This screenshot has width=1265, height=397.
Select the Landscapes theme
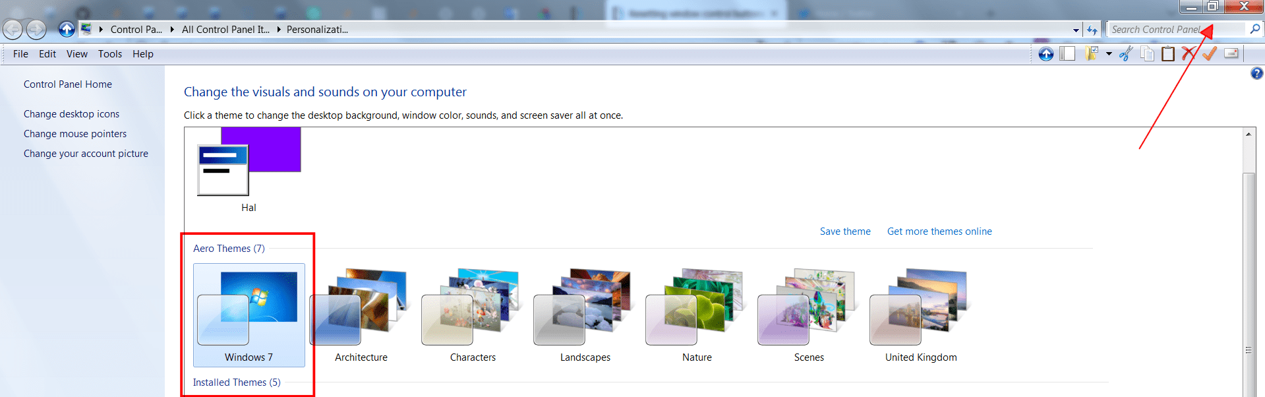point(585,315)
